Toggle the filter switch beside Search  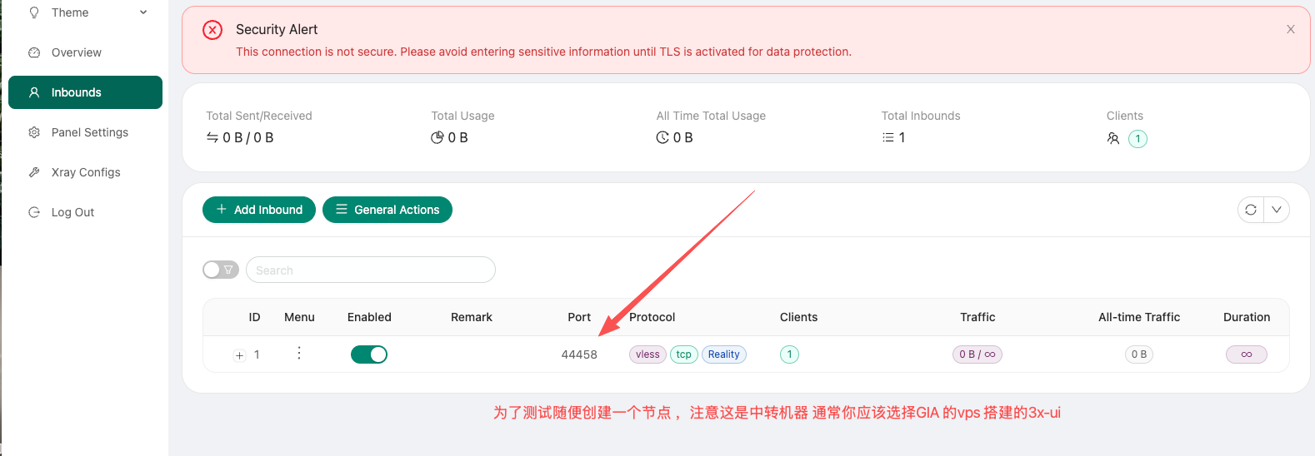coord(221,270)
